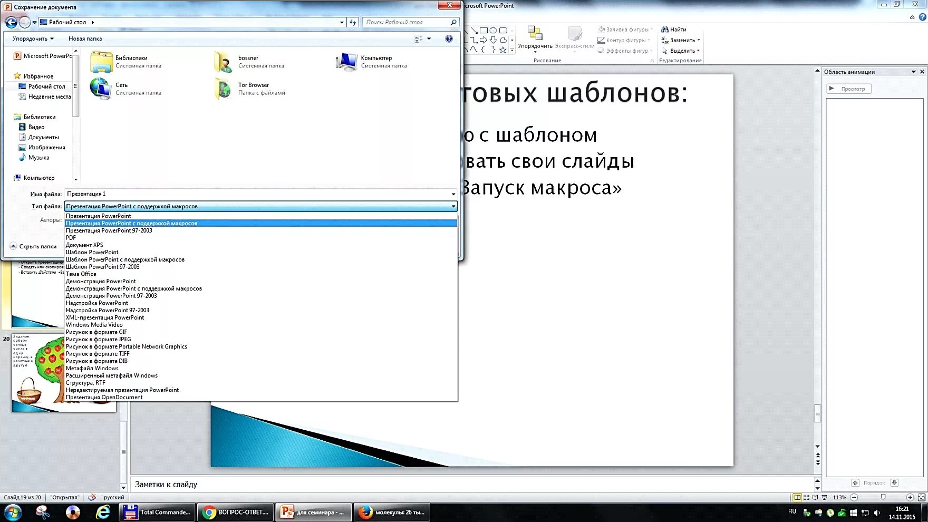Click the Новая папка button
This screenshot has width=928, height=522.
pyautogui.click(x=85, y=38)
